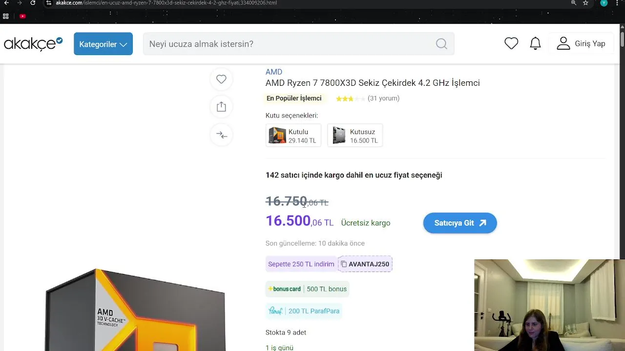The image size is (625, 351).
Task: Select the Kutulu 29.140 TL option
Action: [293, 136]
